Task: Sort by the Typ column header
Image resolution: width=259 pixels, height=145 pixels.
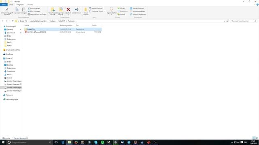Action: pyautogui.click(x=83, y=25)
